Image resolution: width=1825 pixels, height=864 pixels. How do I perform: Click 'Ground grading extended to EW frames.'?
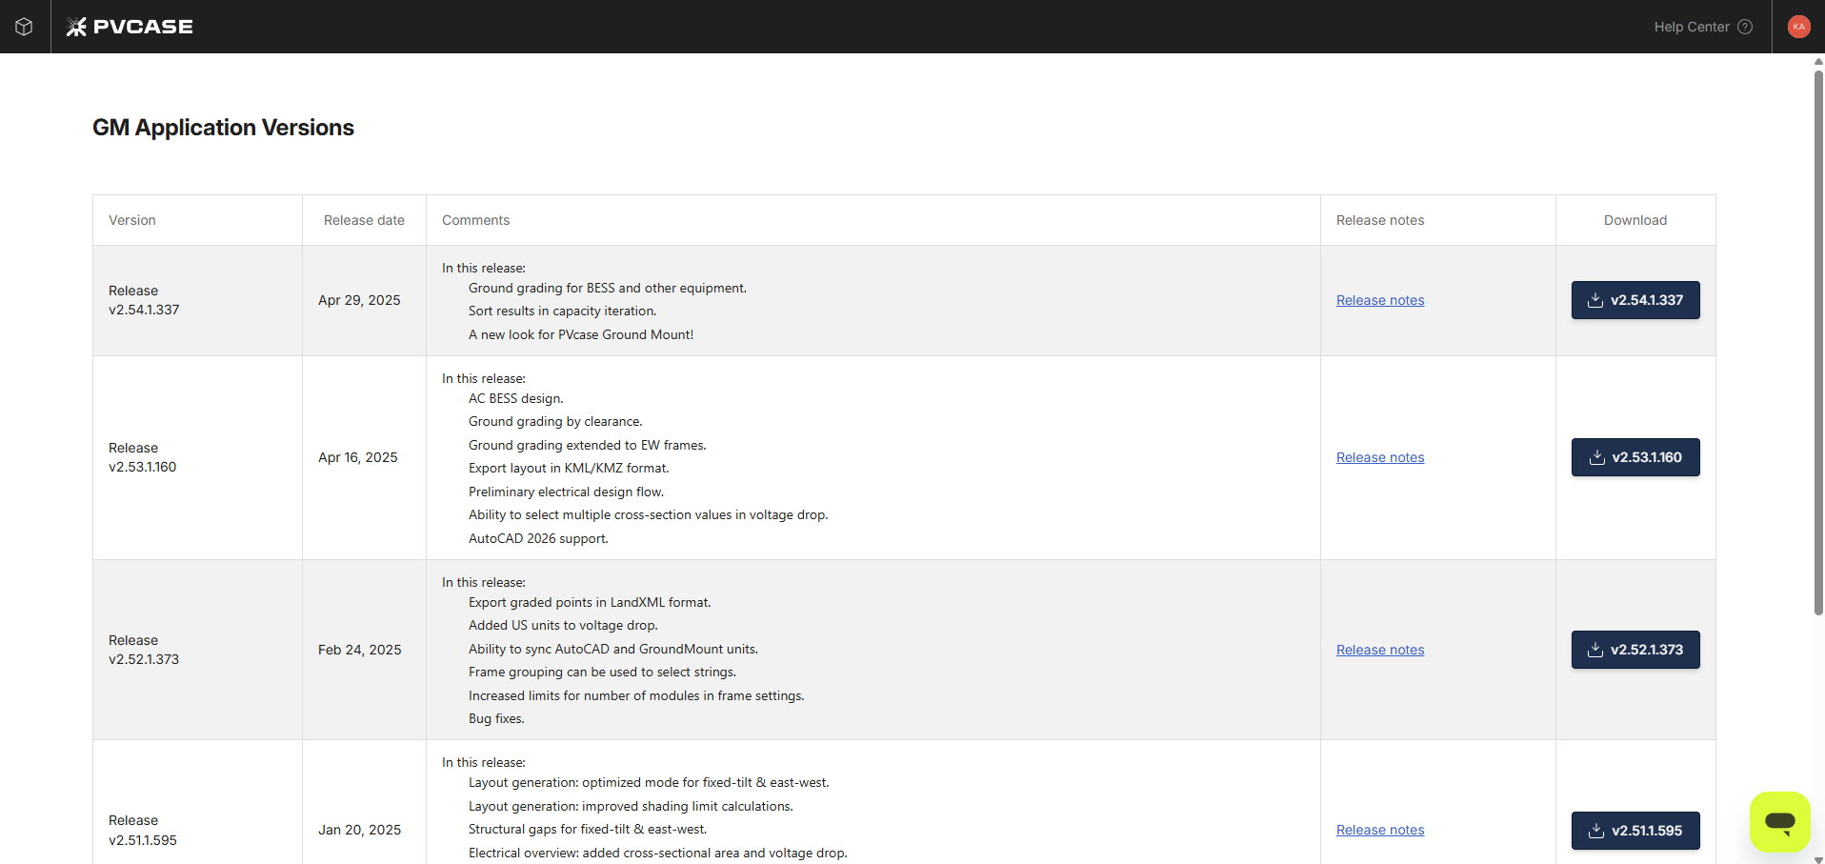tap(587, 445)
